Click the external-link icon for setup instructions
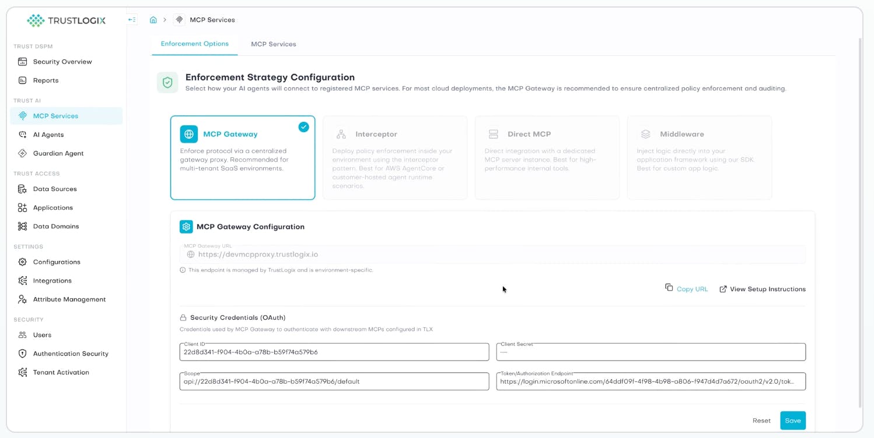Viewport: 874px width, 438px height. (x=723, y=289)
